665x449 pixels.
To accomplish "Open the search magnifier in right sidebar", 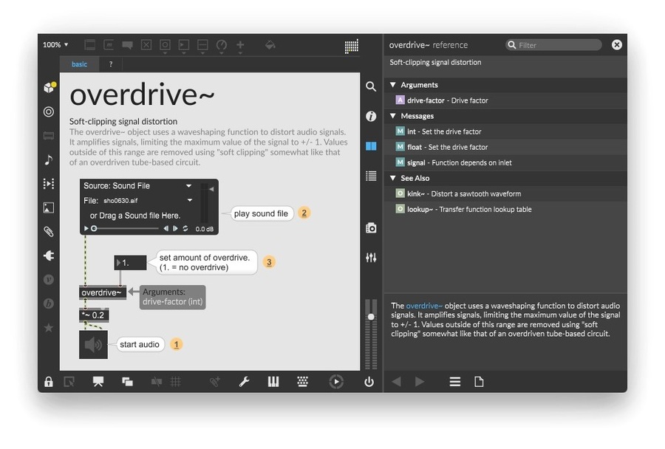I will (x=371, y=87).
